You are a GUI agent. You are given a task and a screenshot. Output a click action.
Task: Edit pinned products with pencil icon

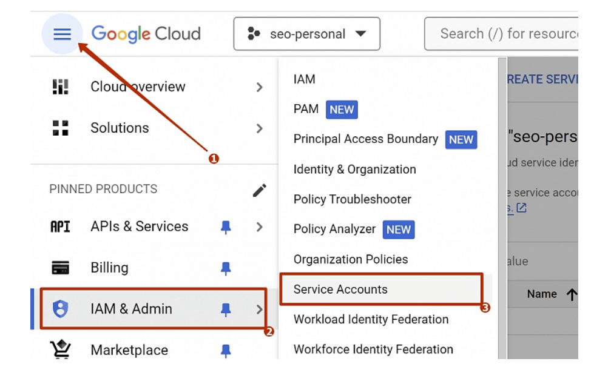[259, 191]
